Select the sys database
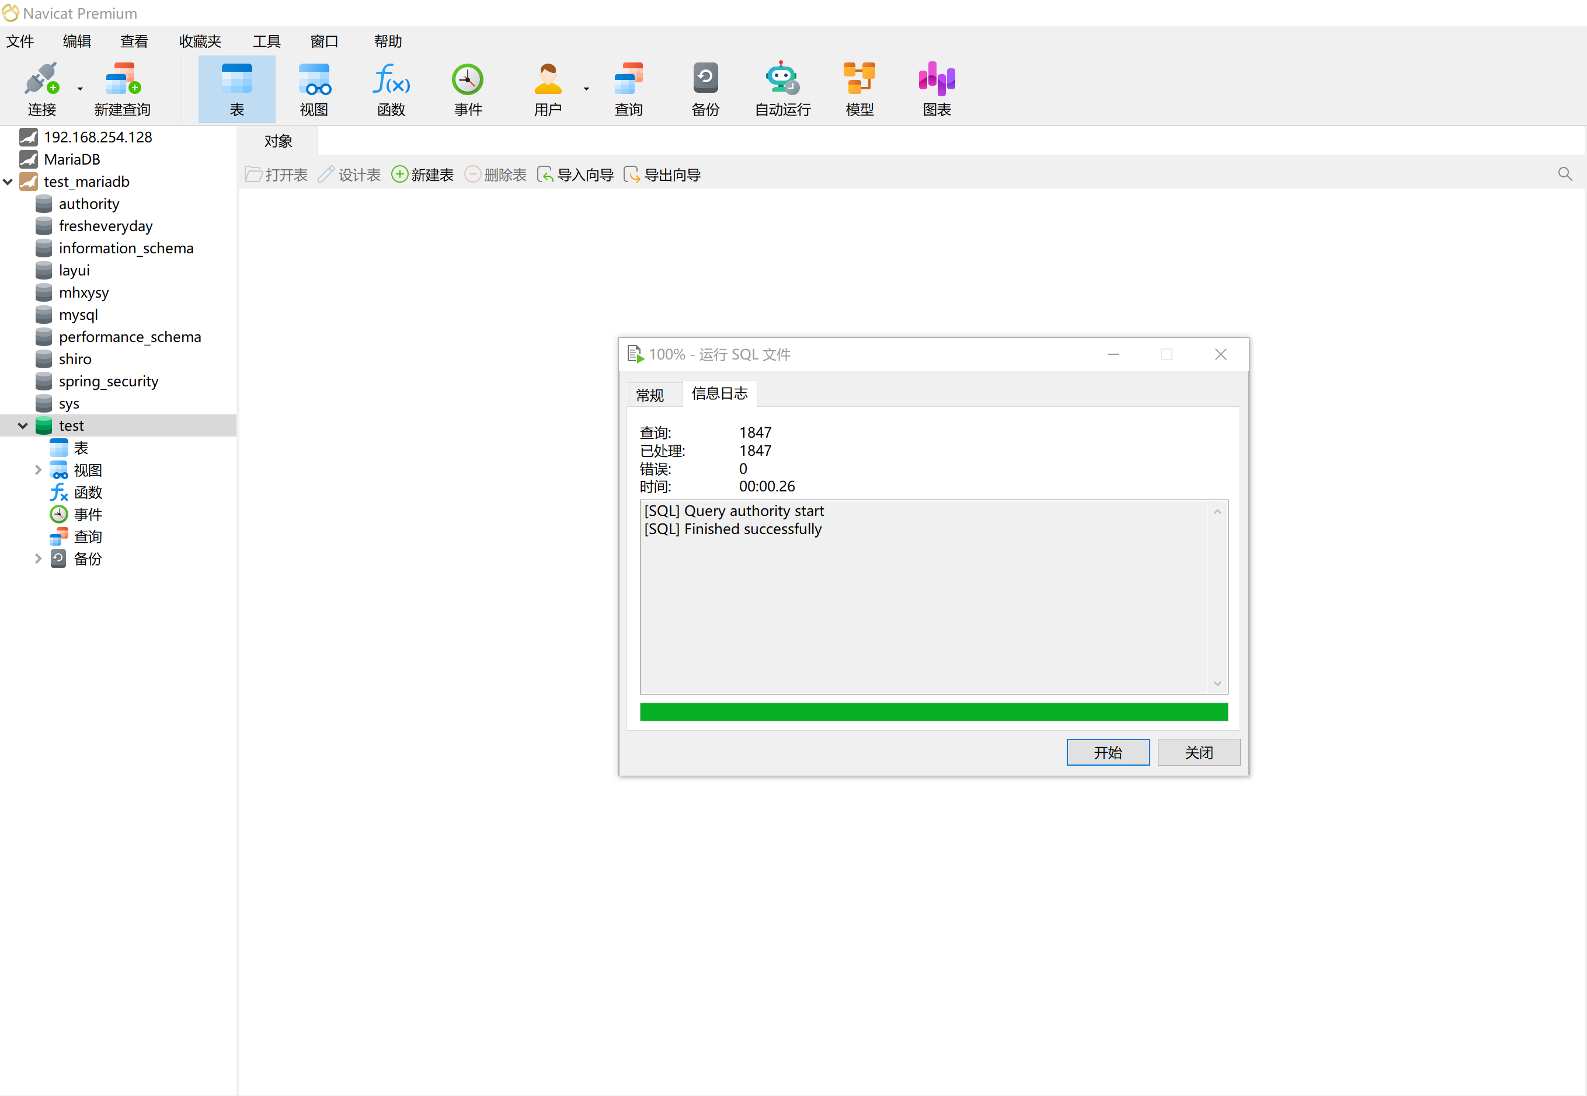This screenshot has width=1587, height=1096. pos(69,404)
